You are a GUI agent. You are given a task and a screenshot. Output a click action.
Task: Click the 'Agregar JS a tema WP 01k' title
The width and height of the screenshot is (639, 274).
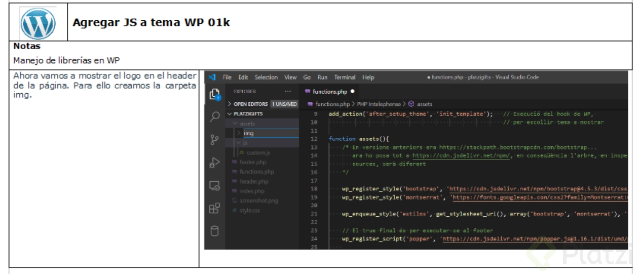click(x=151, y=23)
